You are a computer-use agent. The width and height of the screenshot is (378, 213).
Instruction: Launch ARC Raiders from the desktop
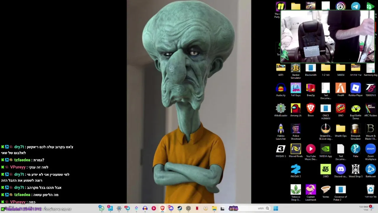pos(370,110)
